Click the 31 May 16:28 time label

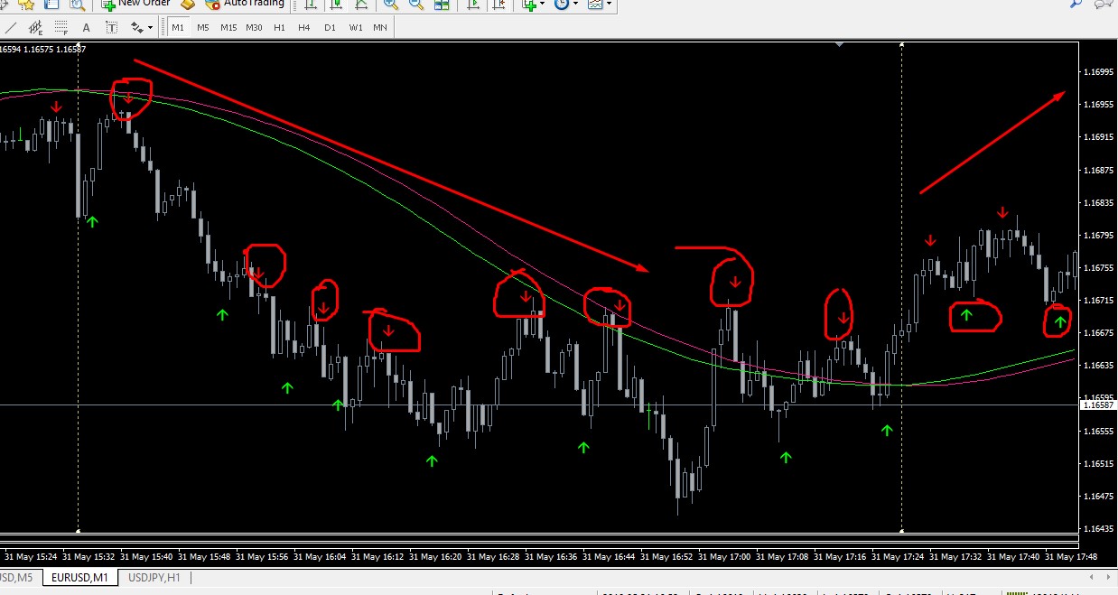(x=493, y=557)
